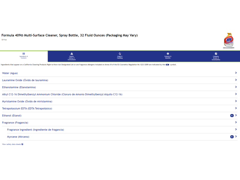Click the info icon above Features & Benefits
240x180 pixels.
click(168, 54)
